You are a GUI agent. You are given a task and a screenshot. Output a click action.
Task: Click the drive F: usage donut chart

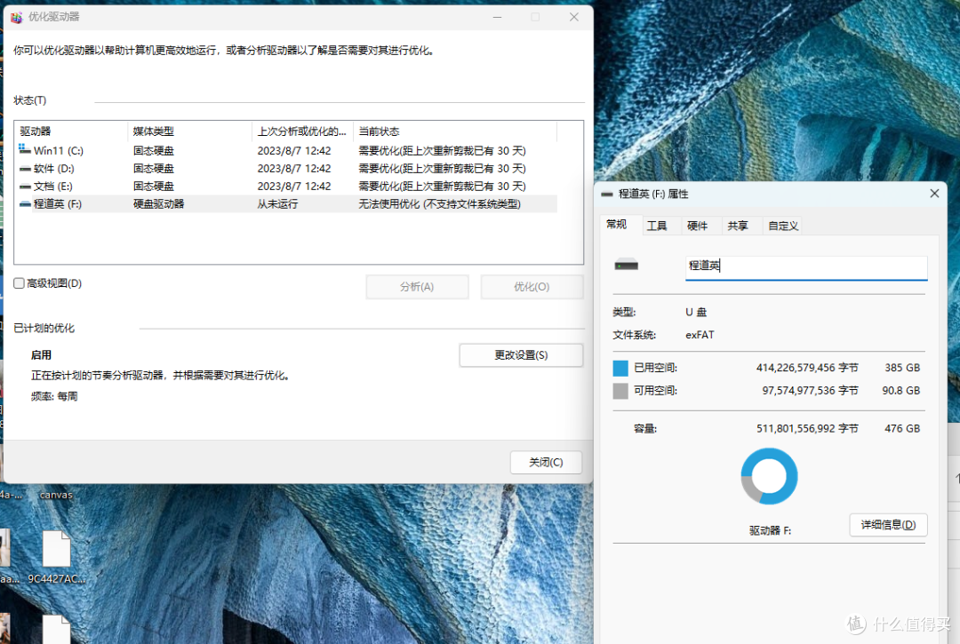click(769, 476)
